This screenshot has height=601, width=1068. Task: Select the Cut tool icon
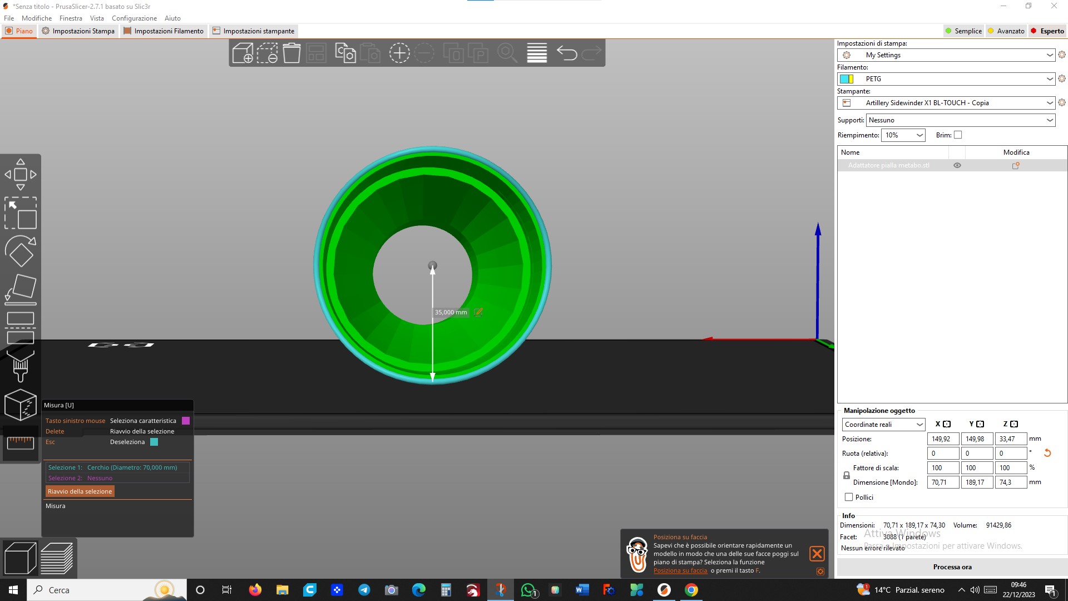[x=21, y=328]
